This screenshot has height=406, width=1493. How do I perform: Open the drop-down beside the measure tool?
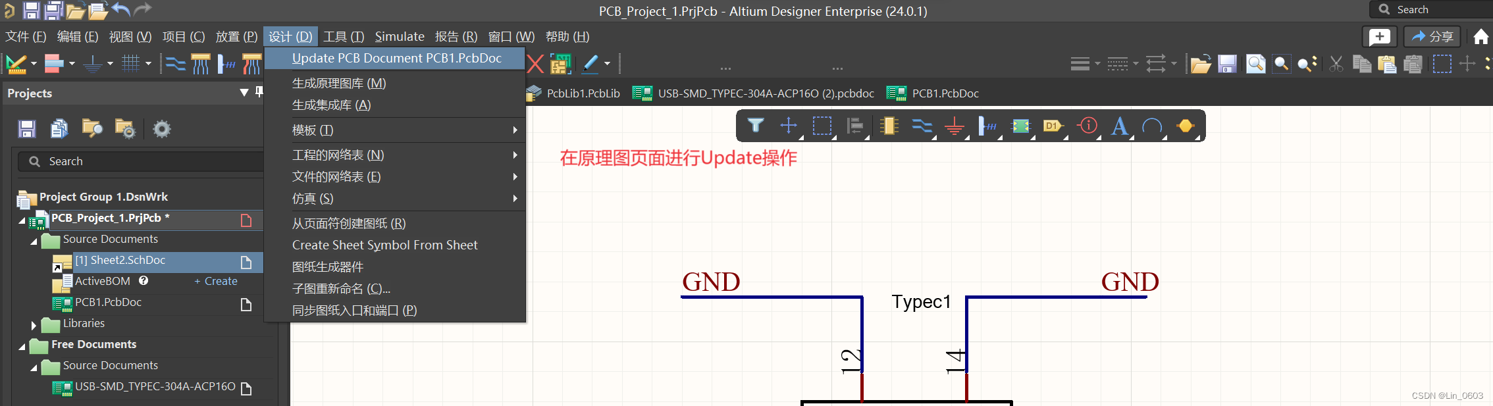pos(34,64)
